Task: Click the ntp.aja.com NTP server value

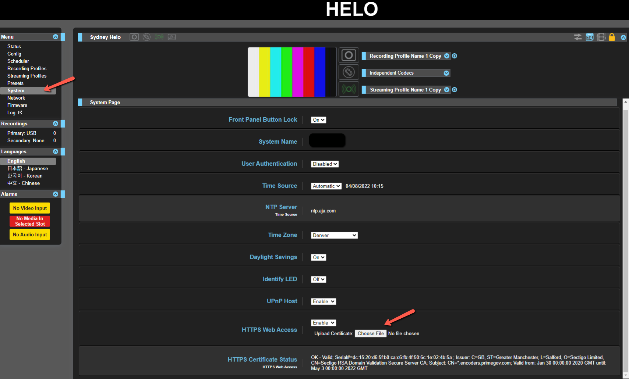Action: [323, 211]
